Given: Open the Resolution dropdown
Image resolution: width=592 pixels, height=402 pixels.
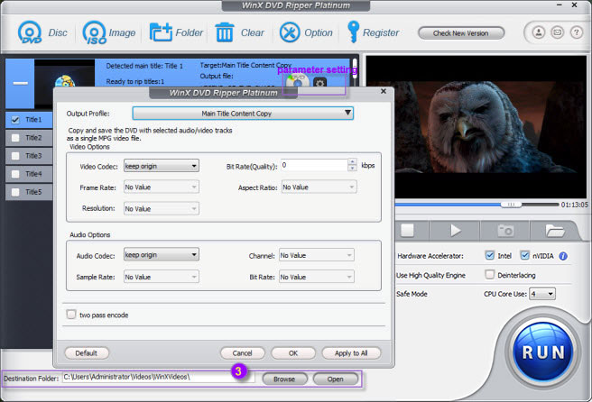Looking at the screenshot, I should pyautogui.click(x=162, y=208).
